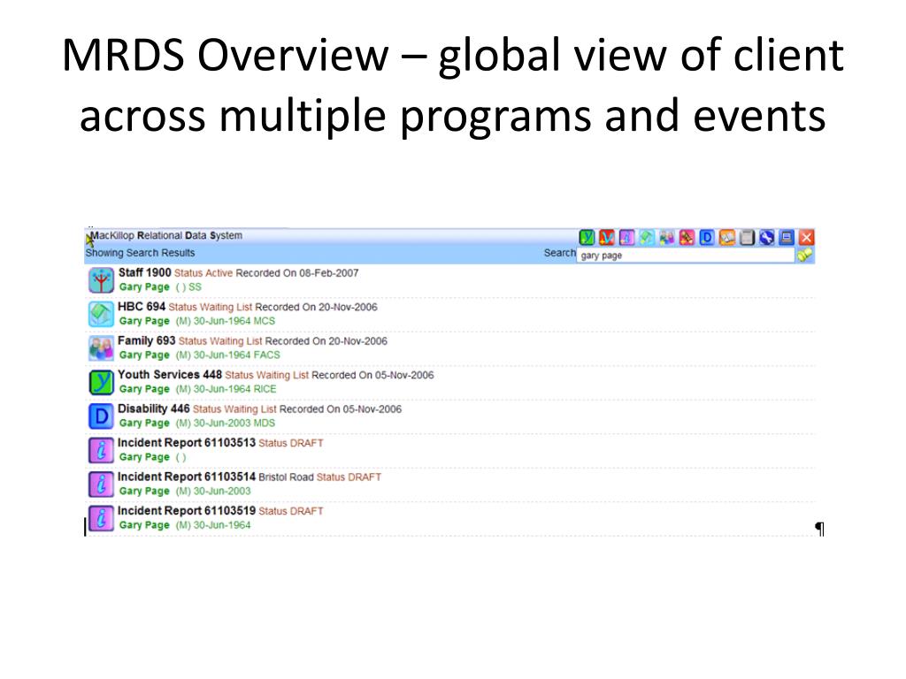This screenshot has height=679, width=906.
Task: Open the Incident Report 61103514 icon
Action: [x=101, y=485]
